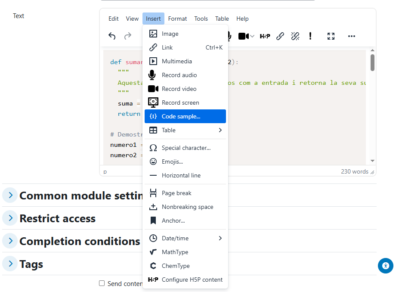Click the editor vertical scrollbar thumb
The height and width of the screenshot is (292, 399).
tap(372, 62)
